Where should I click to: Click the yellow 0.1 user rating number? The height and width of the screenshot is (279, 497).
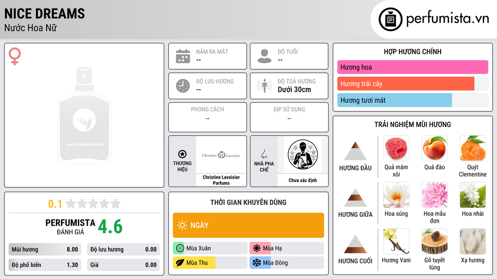click(x=55, y=204)
